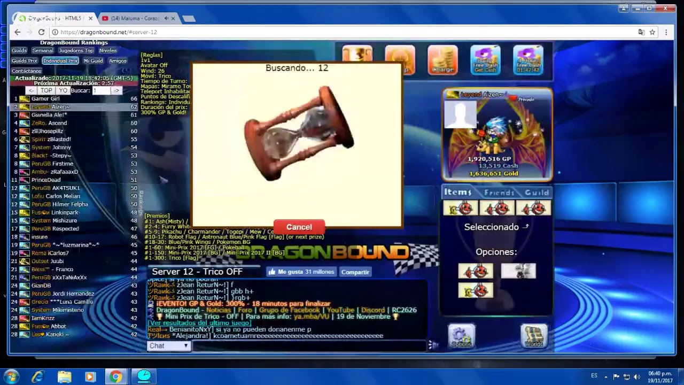Go to previous rankings page arrow
This screenshot has width=684, height=385.
click(x=32, y=90)
